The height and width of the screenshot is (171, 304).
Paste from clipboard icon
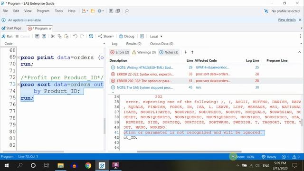66,37
